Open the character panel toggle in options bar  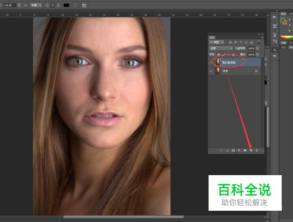pos(84,5)
